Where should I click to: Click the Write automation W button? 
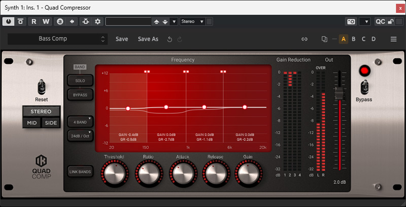click(46, 21)
